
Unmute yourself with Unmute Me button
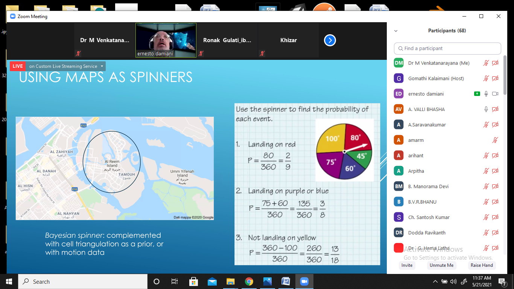(442, 265)
